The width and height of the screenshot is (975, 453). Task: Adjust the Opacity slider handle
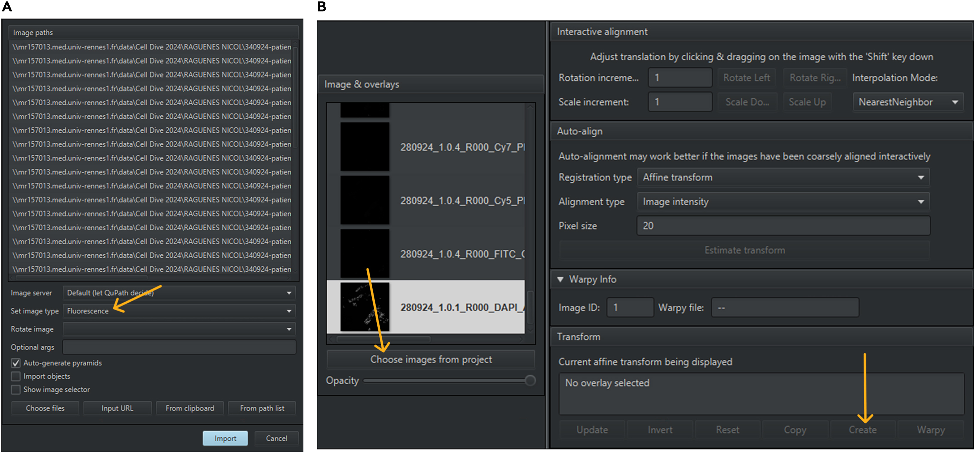pyautogui.click(x=530, y=380)
